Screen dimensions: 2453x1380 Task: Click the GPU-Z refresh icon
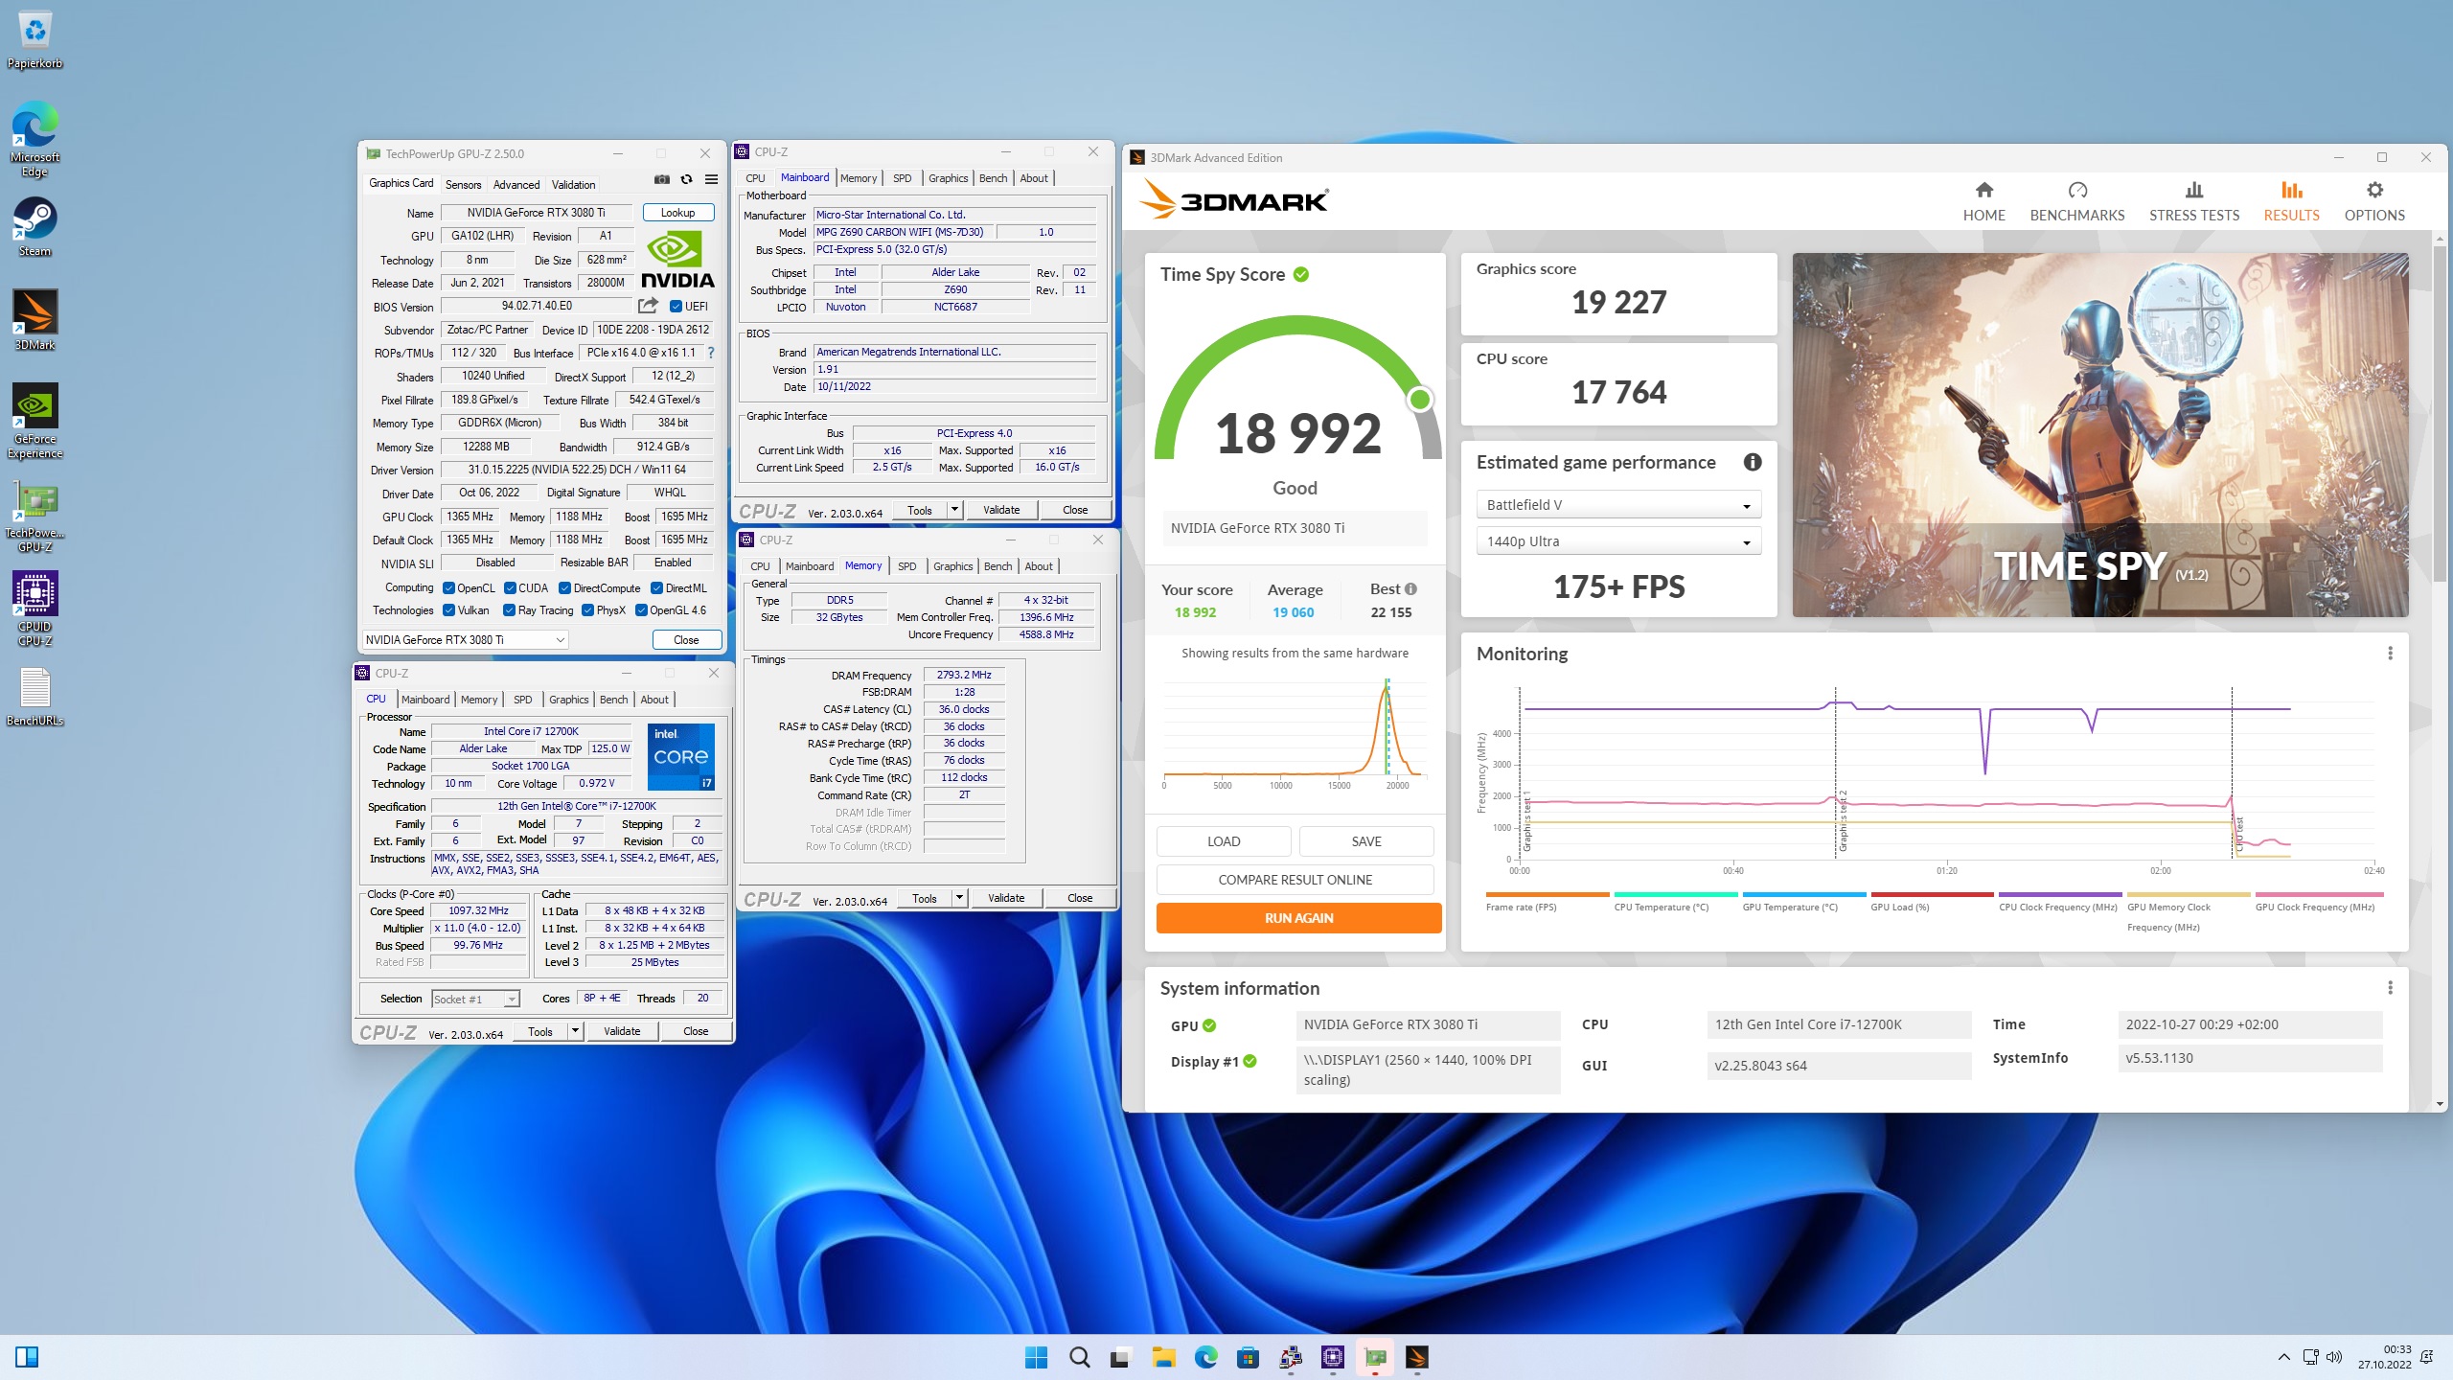click(686, 179)
